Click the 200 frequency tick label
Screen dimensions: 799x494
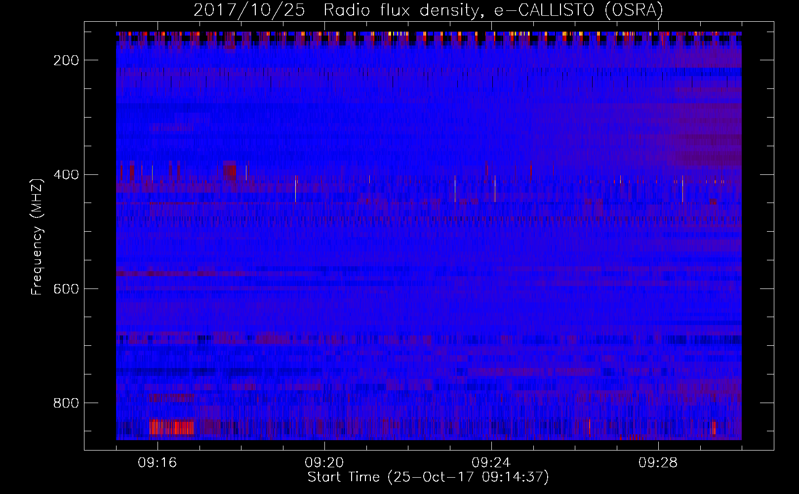click(x=66, y=60)
